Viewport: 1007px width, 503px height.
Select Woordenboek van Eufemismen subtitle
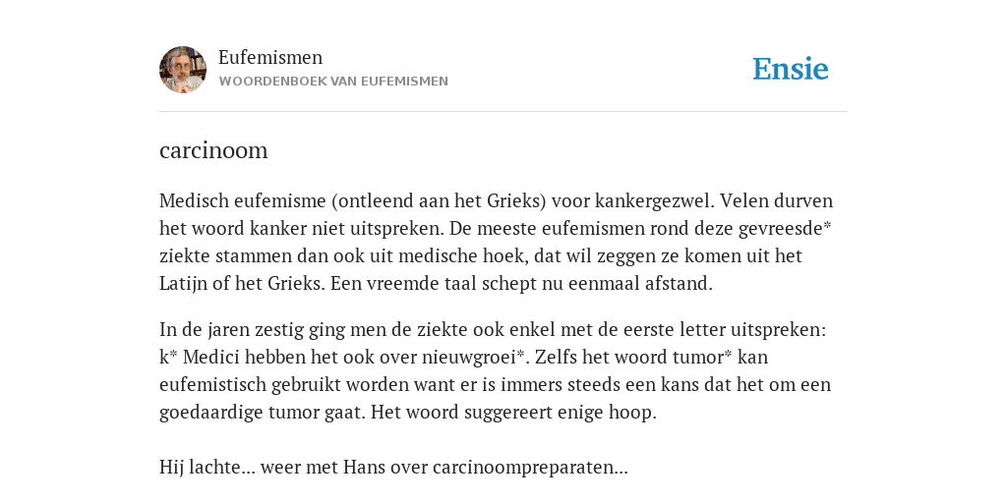333,82
